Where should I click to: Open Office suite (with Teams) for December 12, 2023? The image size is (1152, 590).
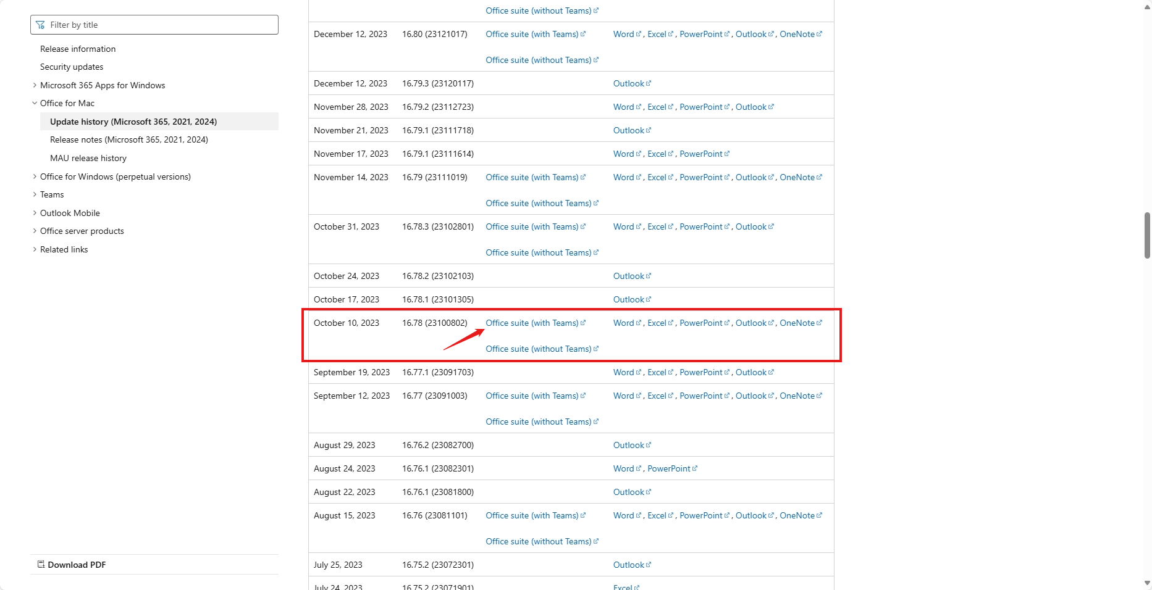(x=536, y=34)
